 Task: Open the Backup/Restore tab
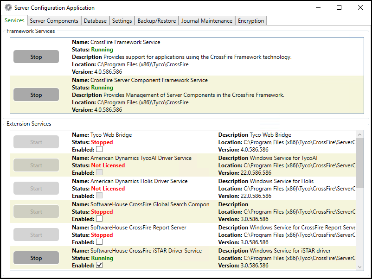pyautogui.click(x=156, y=21)
